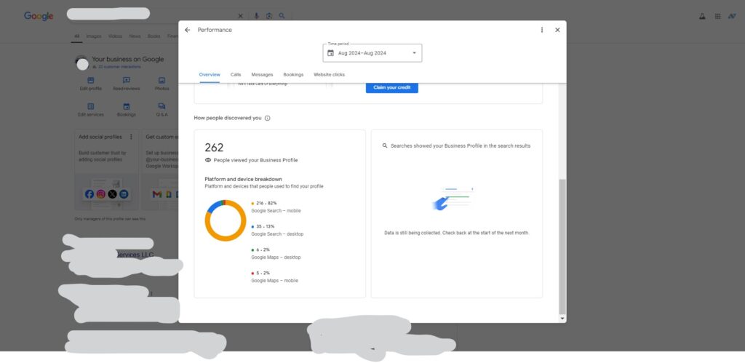Go back using Performance back arrow

point(187,30)
